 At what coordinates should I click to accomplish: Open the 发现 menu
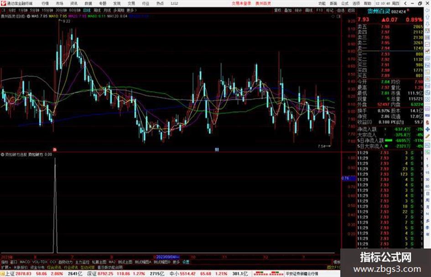pos(117,3)
